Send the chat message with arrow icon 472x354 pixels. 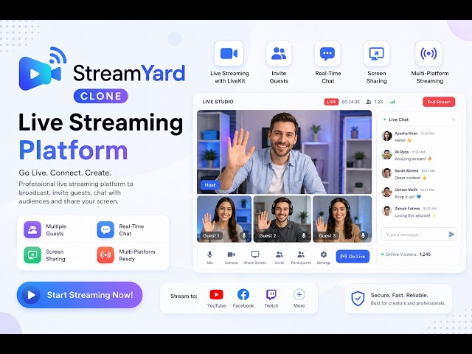coord(451,235)
